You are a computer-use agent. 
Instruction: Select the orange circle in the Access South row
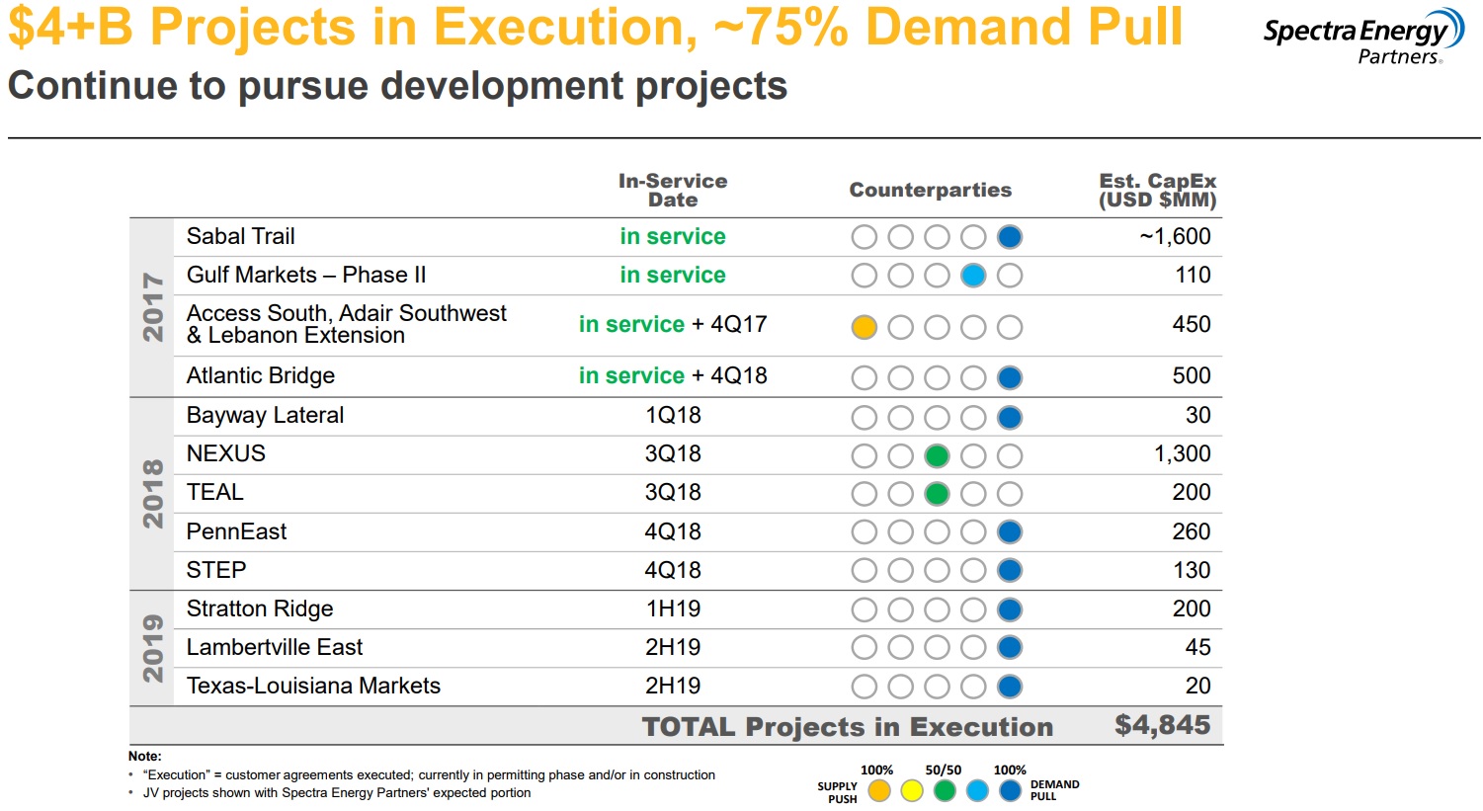[x=864, y=327]
